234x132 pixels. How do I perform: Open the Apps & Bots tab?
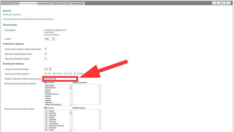click(x=8, y=4)
